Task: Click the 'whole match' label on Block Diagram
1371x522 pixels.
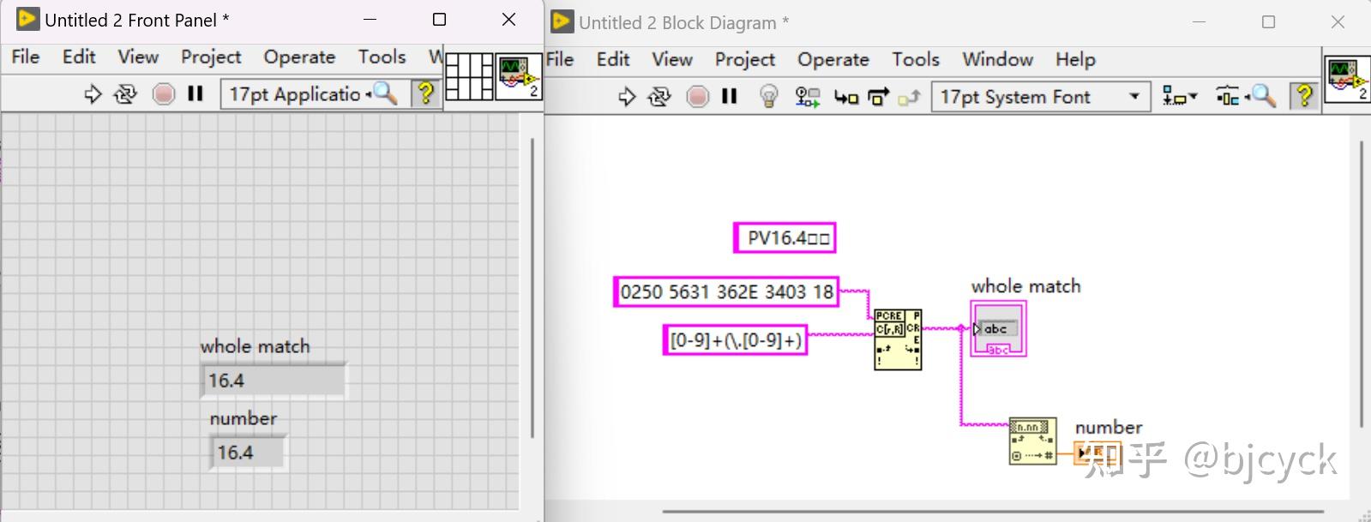Action: [1025, 286]
